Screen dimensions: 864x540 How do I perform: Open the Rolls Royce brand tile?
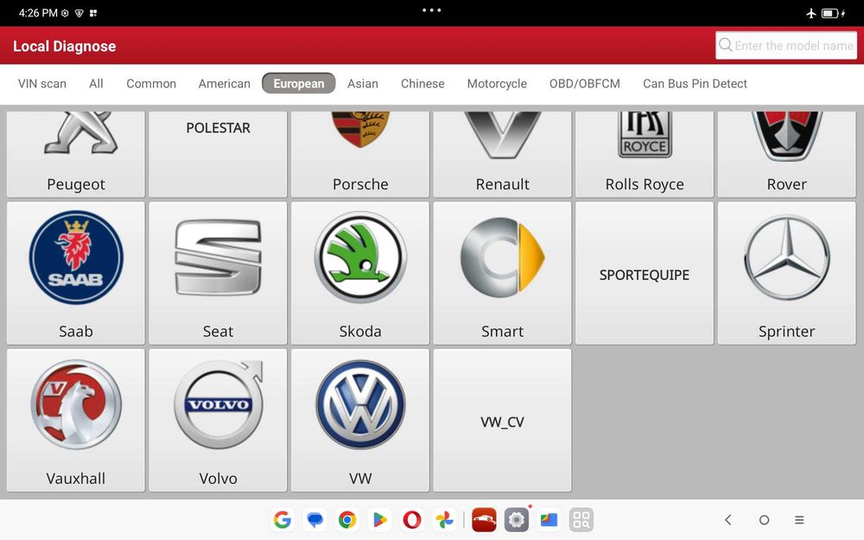[x=645, y=154]
